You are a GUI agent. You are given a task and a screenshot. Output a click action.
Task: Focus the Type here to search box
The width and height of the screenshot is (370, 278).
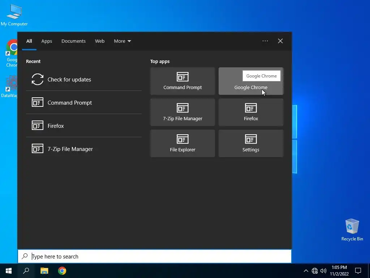tap(155, 256)
